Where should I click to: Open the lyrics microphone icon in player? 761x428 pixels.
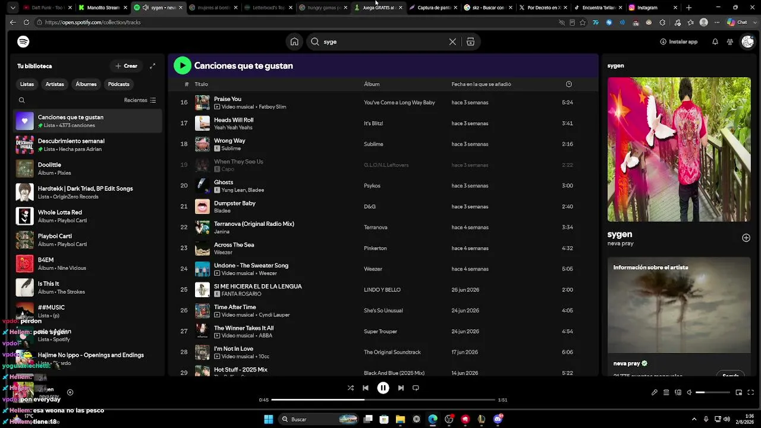click(x=655, y=392)
